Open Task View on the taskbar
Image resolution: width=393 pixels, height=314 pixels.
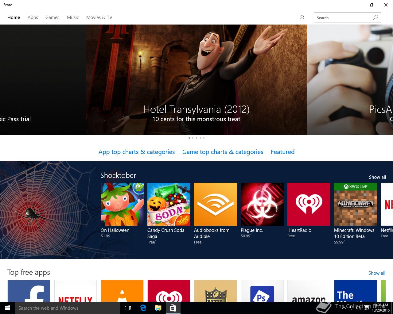coord(128,308)
